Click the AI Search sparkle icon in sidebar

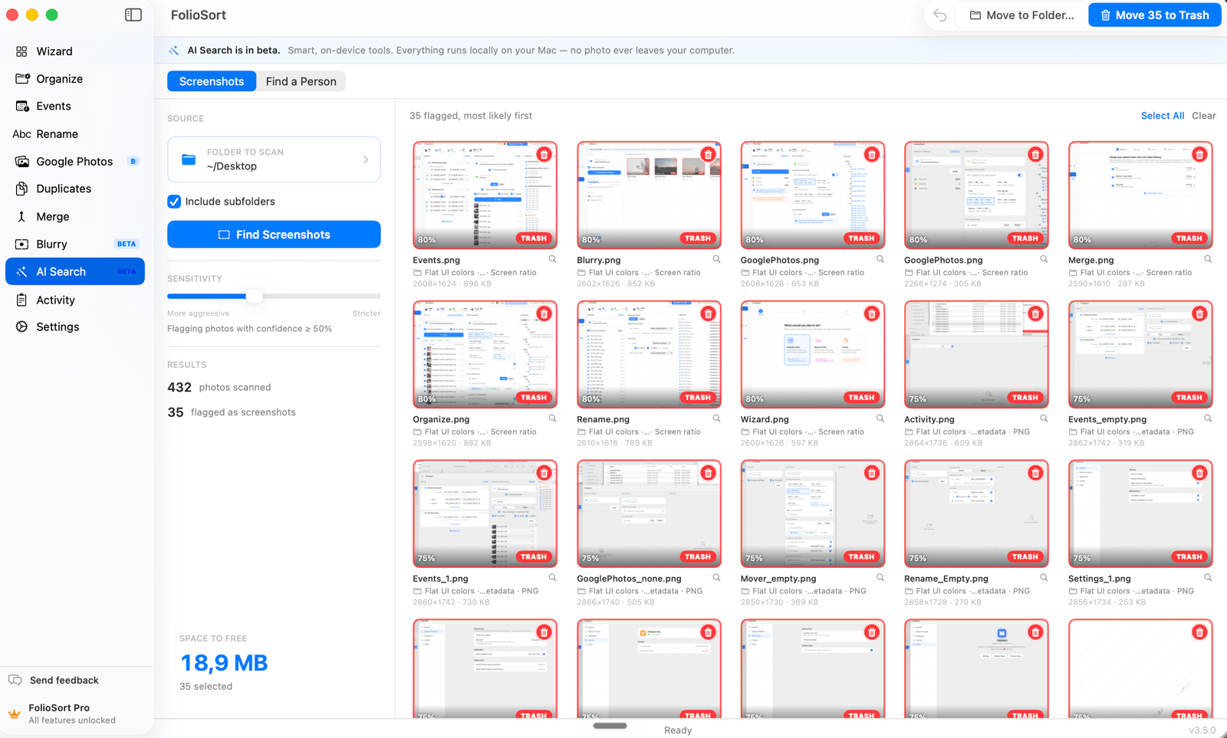[21, 272]
